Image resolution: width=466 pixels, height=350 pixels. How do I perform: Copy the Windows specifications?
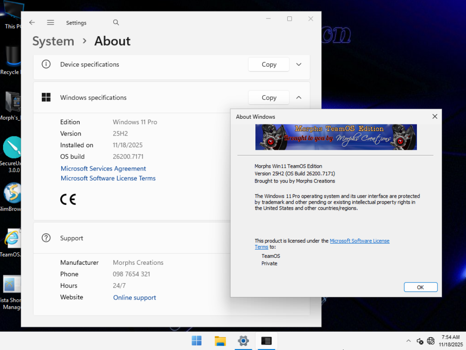pyautogui.click(x=269, y=98)
